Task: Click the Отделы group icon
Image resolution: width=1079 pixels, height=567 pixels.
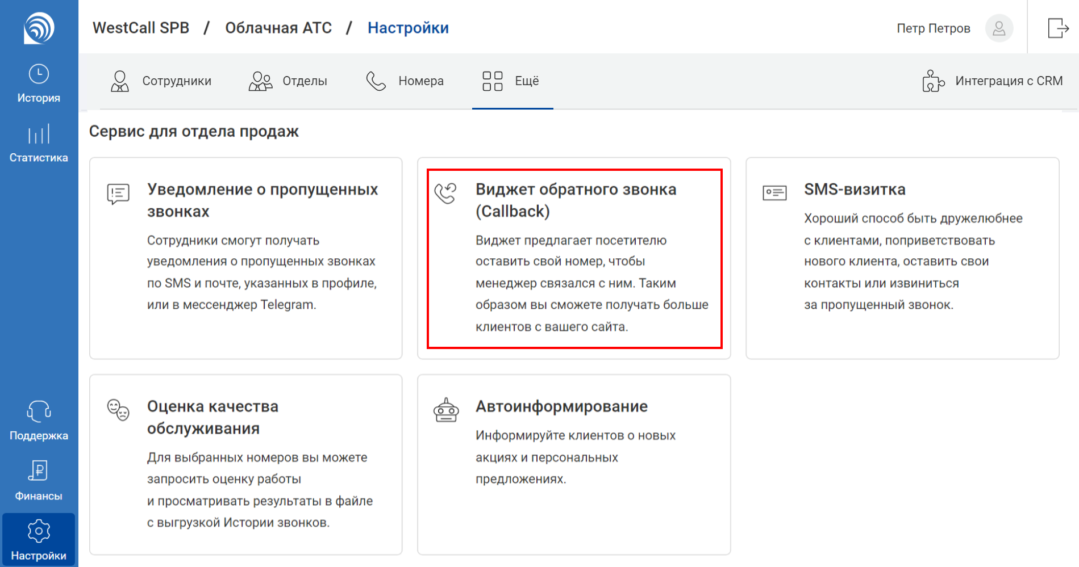Action: pos(260,81)
